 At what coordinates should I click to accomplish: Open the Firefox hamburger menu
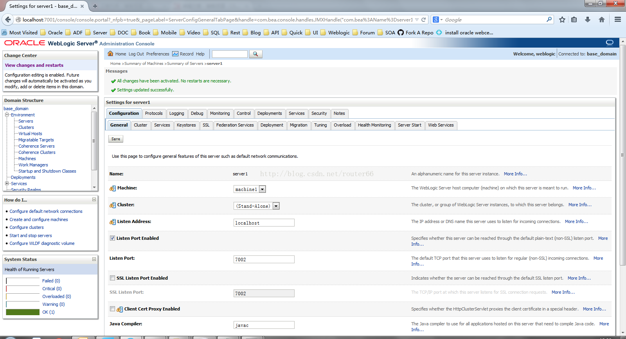click(x=618, y=20)
